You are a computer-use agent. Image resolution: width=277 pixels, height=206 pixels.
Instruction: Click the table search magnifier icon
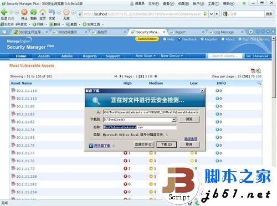click(x=259, y=83)
